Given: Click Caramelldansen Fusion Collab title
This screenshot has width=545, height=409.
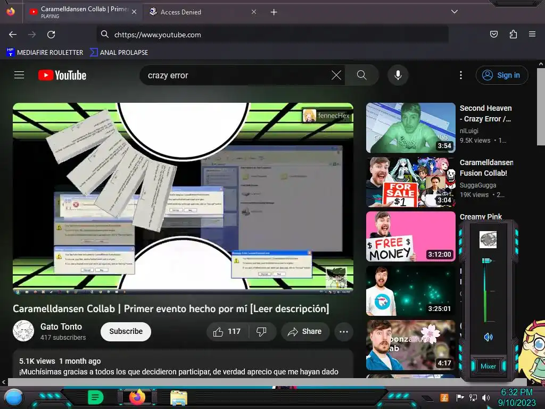Looking at the screenshot, I should click(x=486, y=168).
